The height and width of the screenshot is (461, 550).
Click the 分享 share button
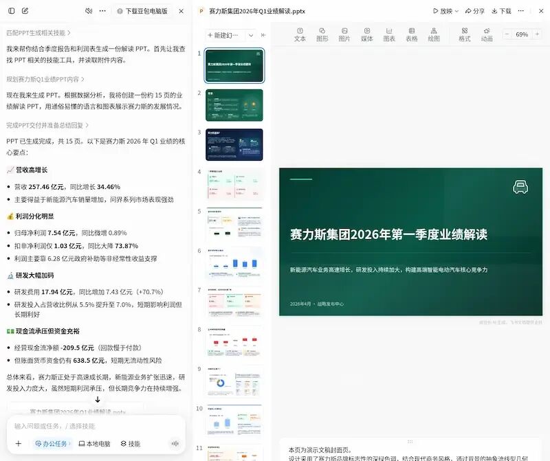(474, 11)
